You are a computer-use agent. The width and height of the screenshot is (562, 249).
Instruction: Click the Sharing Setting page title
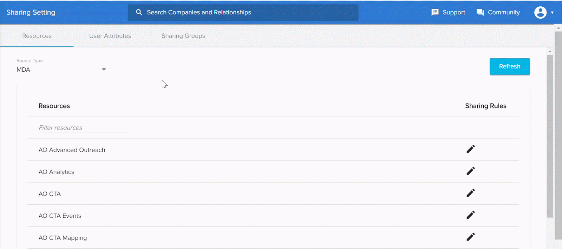31,12
